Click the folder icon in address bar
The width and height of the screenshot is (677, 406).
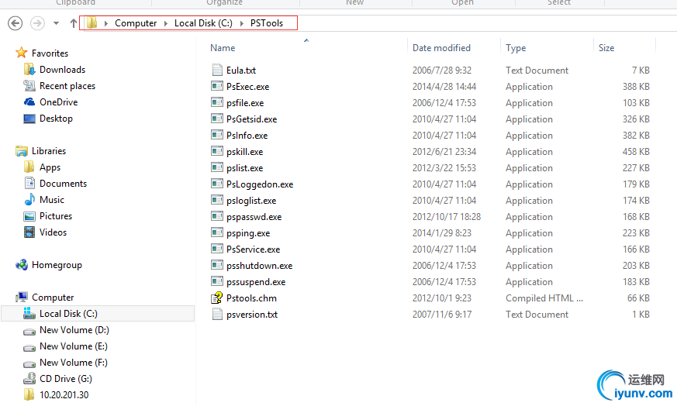tap(92, 23)
